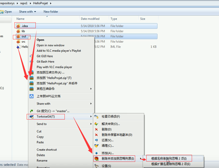Select the src folder icon

pos(18,41)
